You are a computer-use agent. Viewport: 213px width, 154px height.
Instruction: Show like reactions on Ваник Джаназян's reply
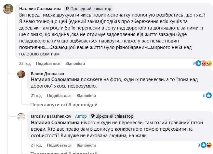pos(208,95)
